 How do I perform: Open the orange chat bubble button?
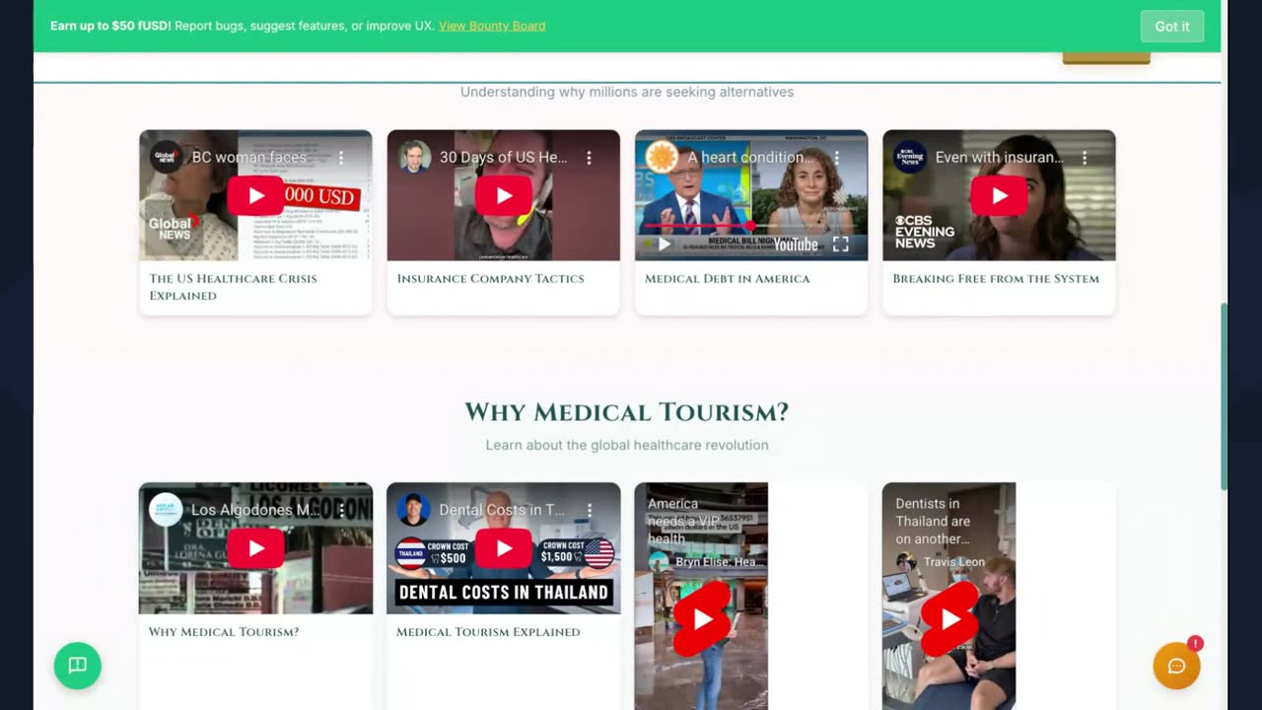click(1176, 666)
